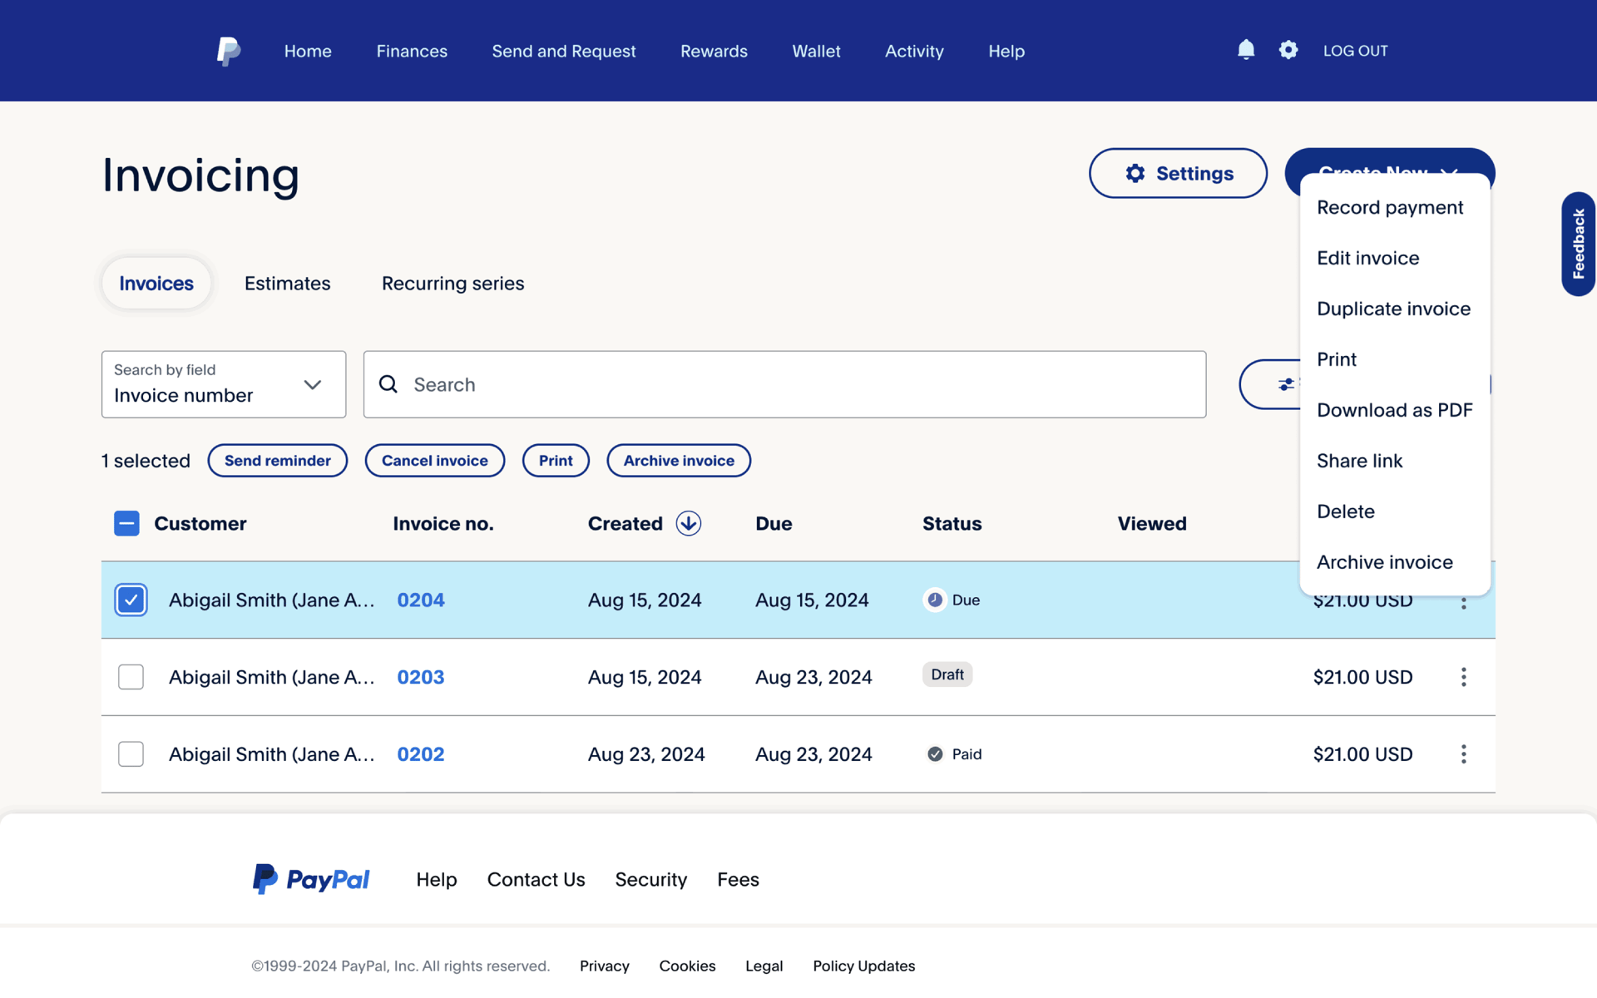Screen dimensions: 1597x998
Task: Open footer Security link
Action: pos(651,879)
